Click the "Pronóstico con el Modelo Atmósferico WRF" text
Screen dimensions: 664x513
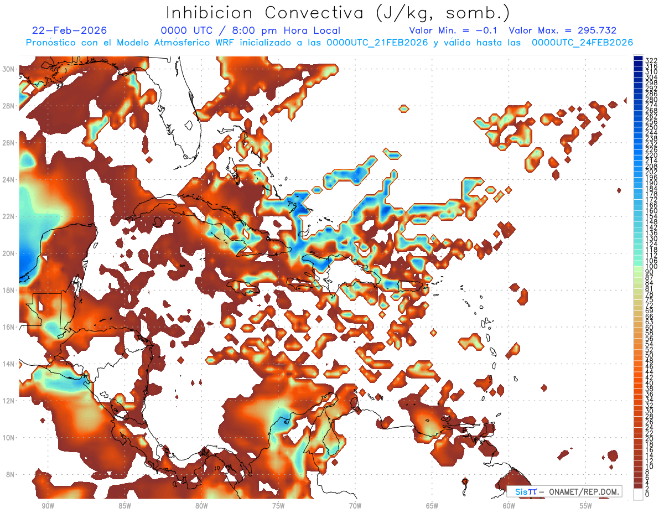point(131,43)
